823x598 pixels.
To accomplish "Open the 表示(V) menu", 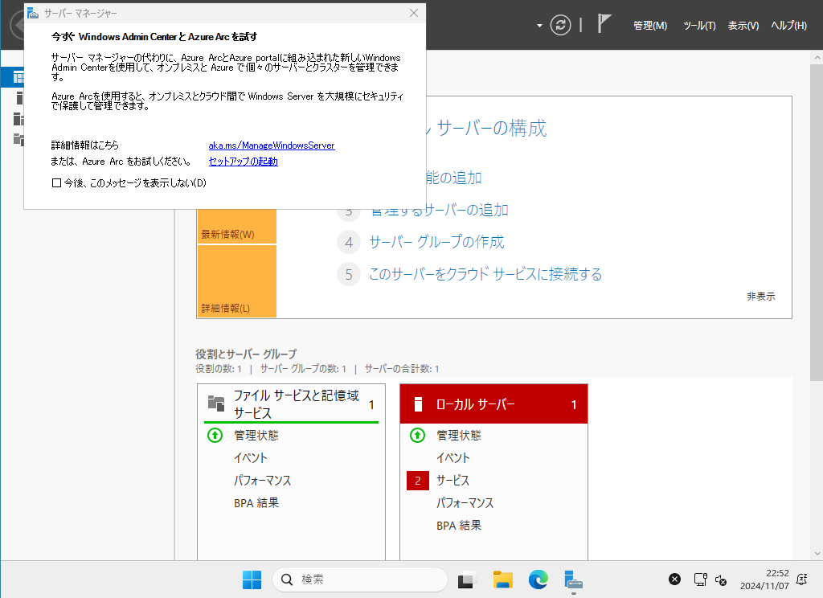I will [x=743, y=25].
